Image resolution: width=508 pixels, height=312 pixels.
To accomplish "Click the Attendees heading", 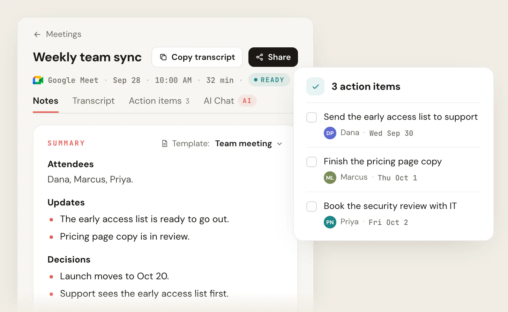I will tap(70, 164).
